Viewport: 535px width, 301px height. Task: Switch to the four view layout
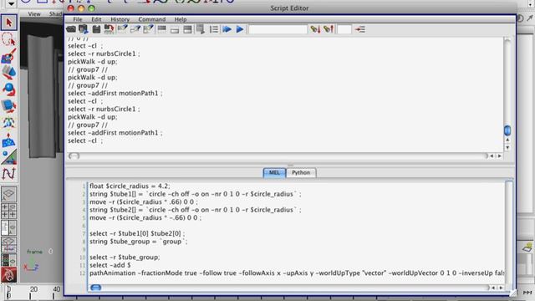coord(8,211)
